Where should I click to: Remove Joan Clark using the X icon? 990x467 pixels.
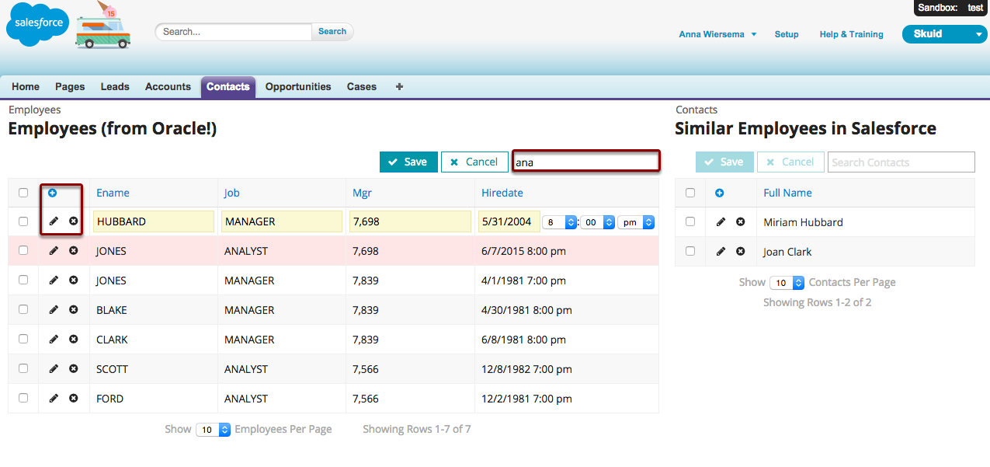(x=741, y=252)
